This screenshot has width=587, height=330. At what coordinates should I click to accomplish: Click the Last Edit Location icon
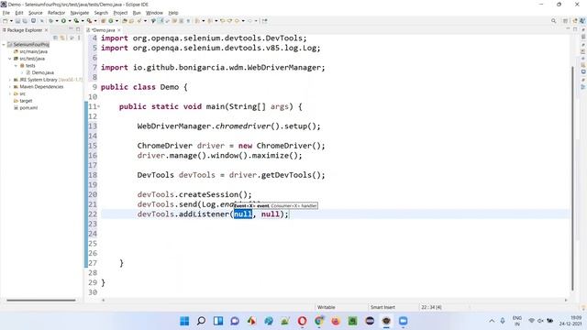pyautogui.click(x=223, y=21)
